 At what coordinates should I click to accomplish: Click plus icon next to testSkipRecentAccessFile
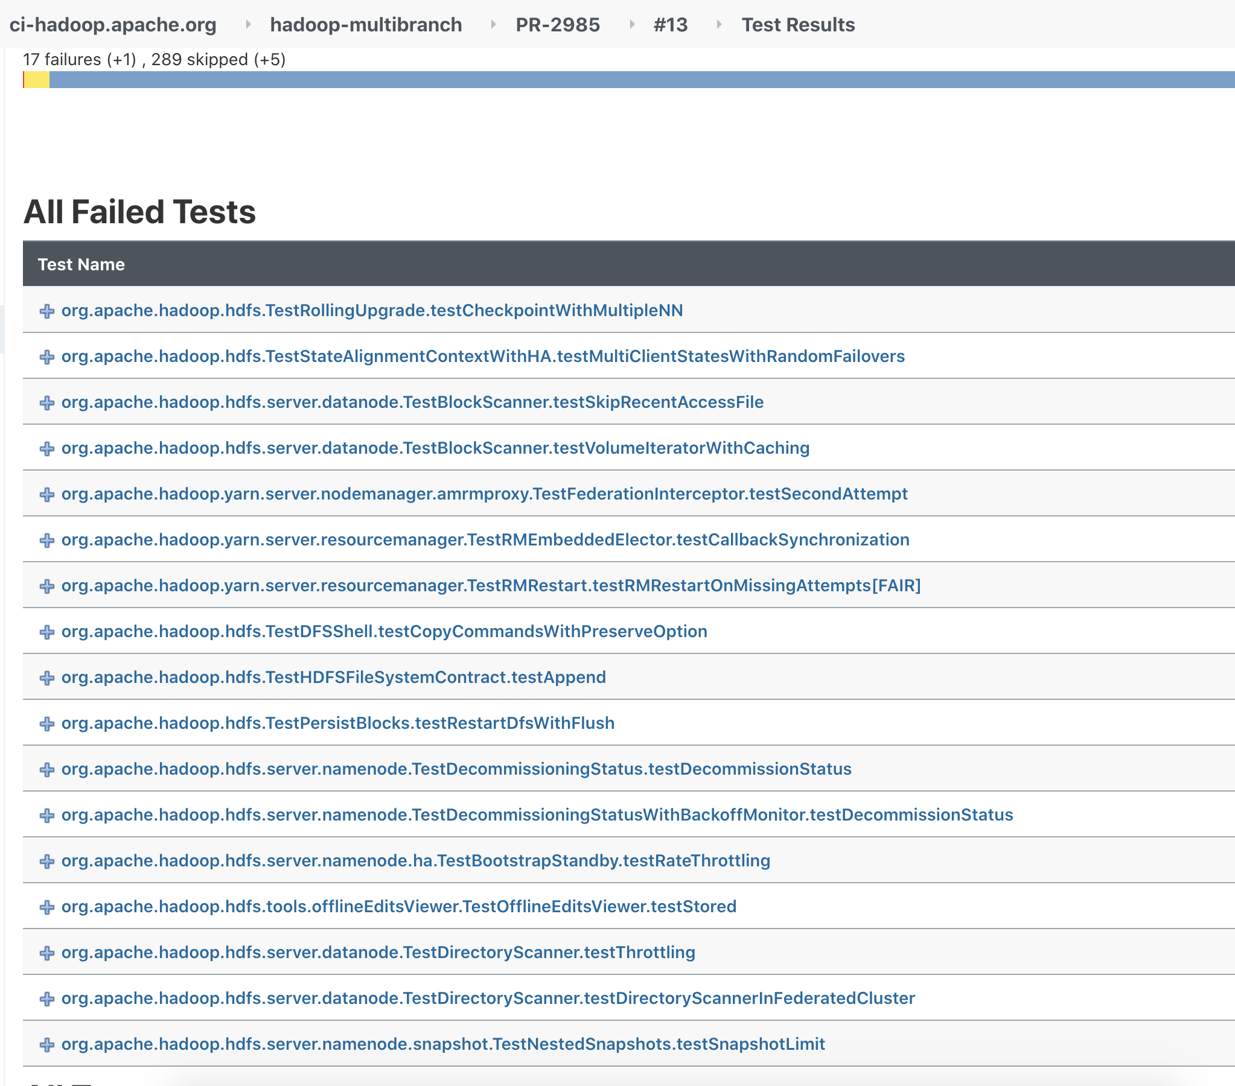coord(46,403)
